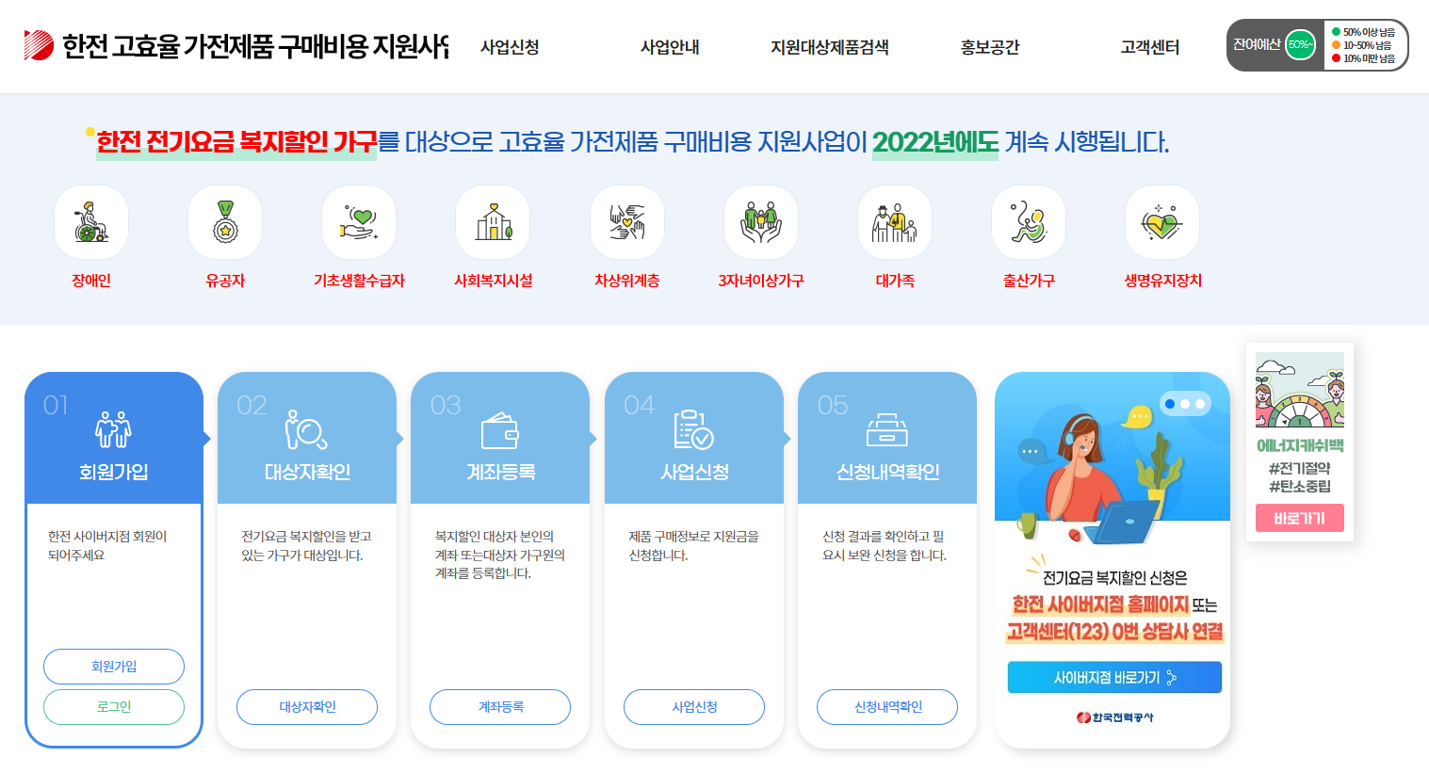Open the 고객센터 menu
Image resolution: width=1429 pixels, height=773 pixels.
pos(1148,45)
